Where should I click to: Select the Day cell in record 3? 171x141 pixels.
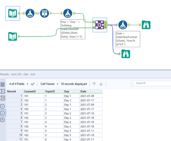tap(71, 105)
